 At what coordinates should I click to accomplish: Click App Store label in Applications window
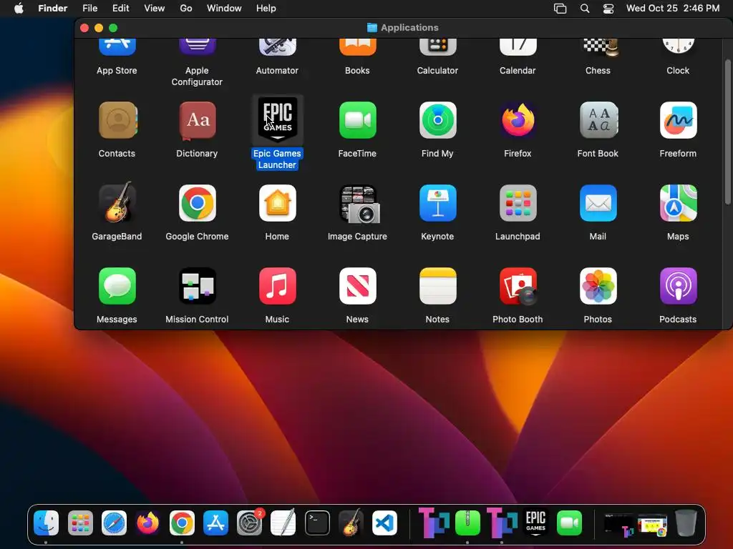[117, 71]
